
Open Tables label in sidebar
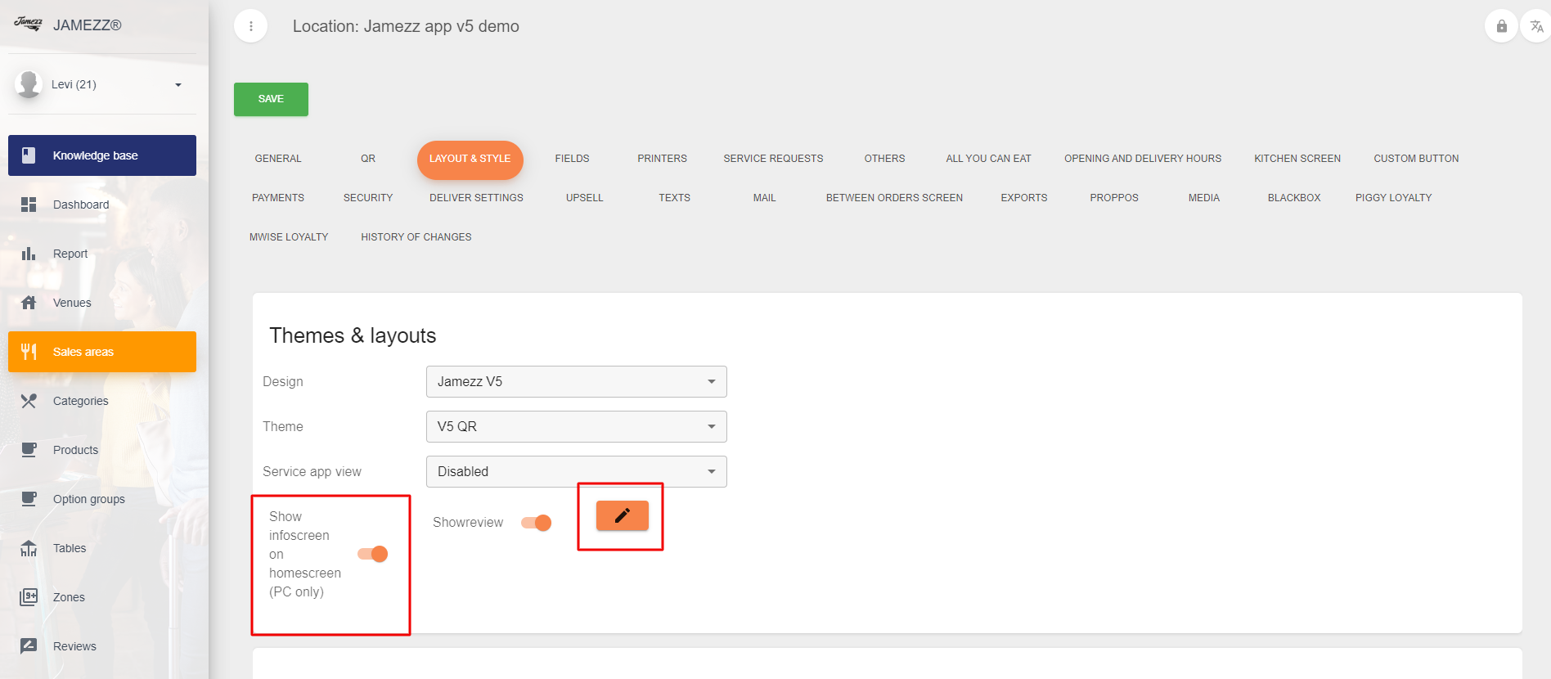70,548
